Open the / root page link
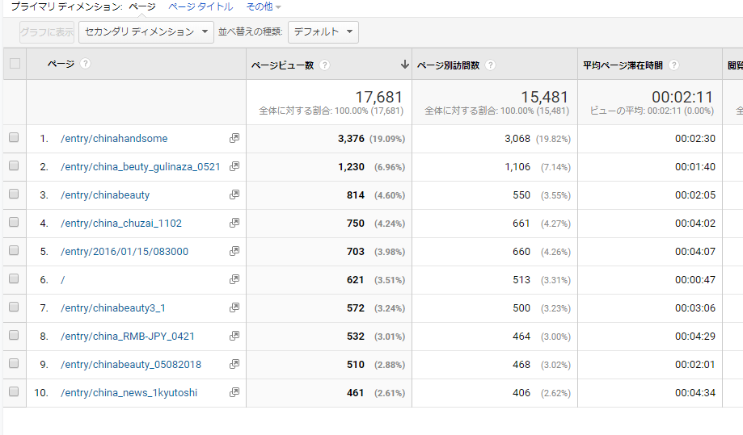This screenshot has height=435, width=743. pyautogui.click(x=62, y=280)
